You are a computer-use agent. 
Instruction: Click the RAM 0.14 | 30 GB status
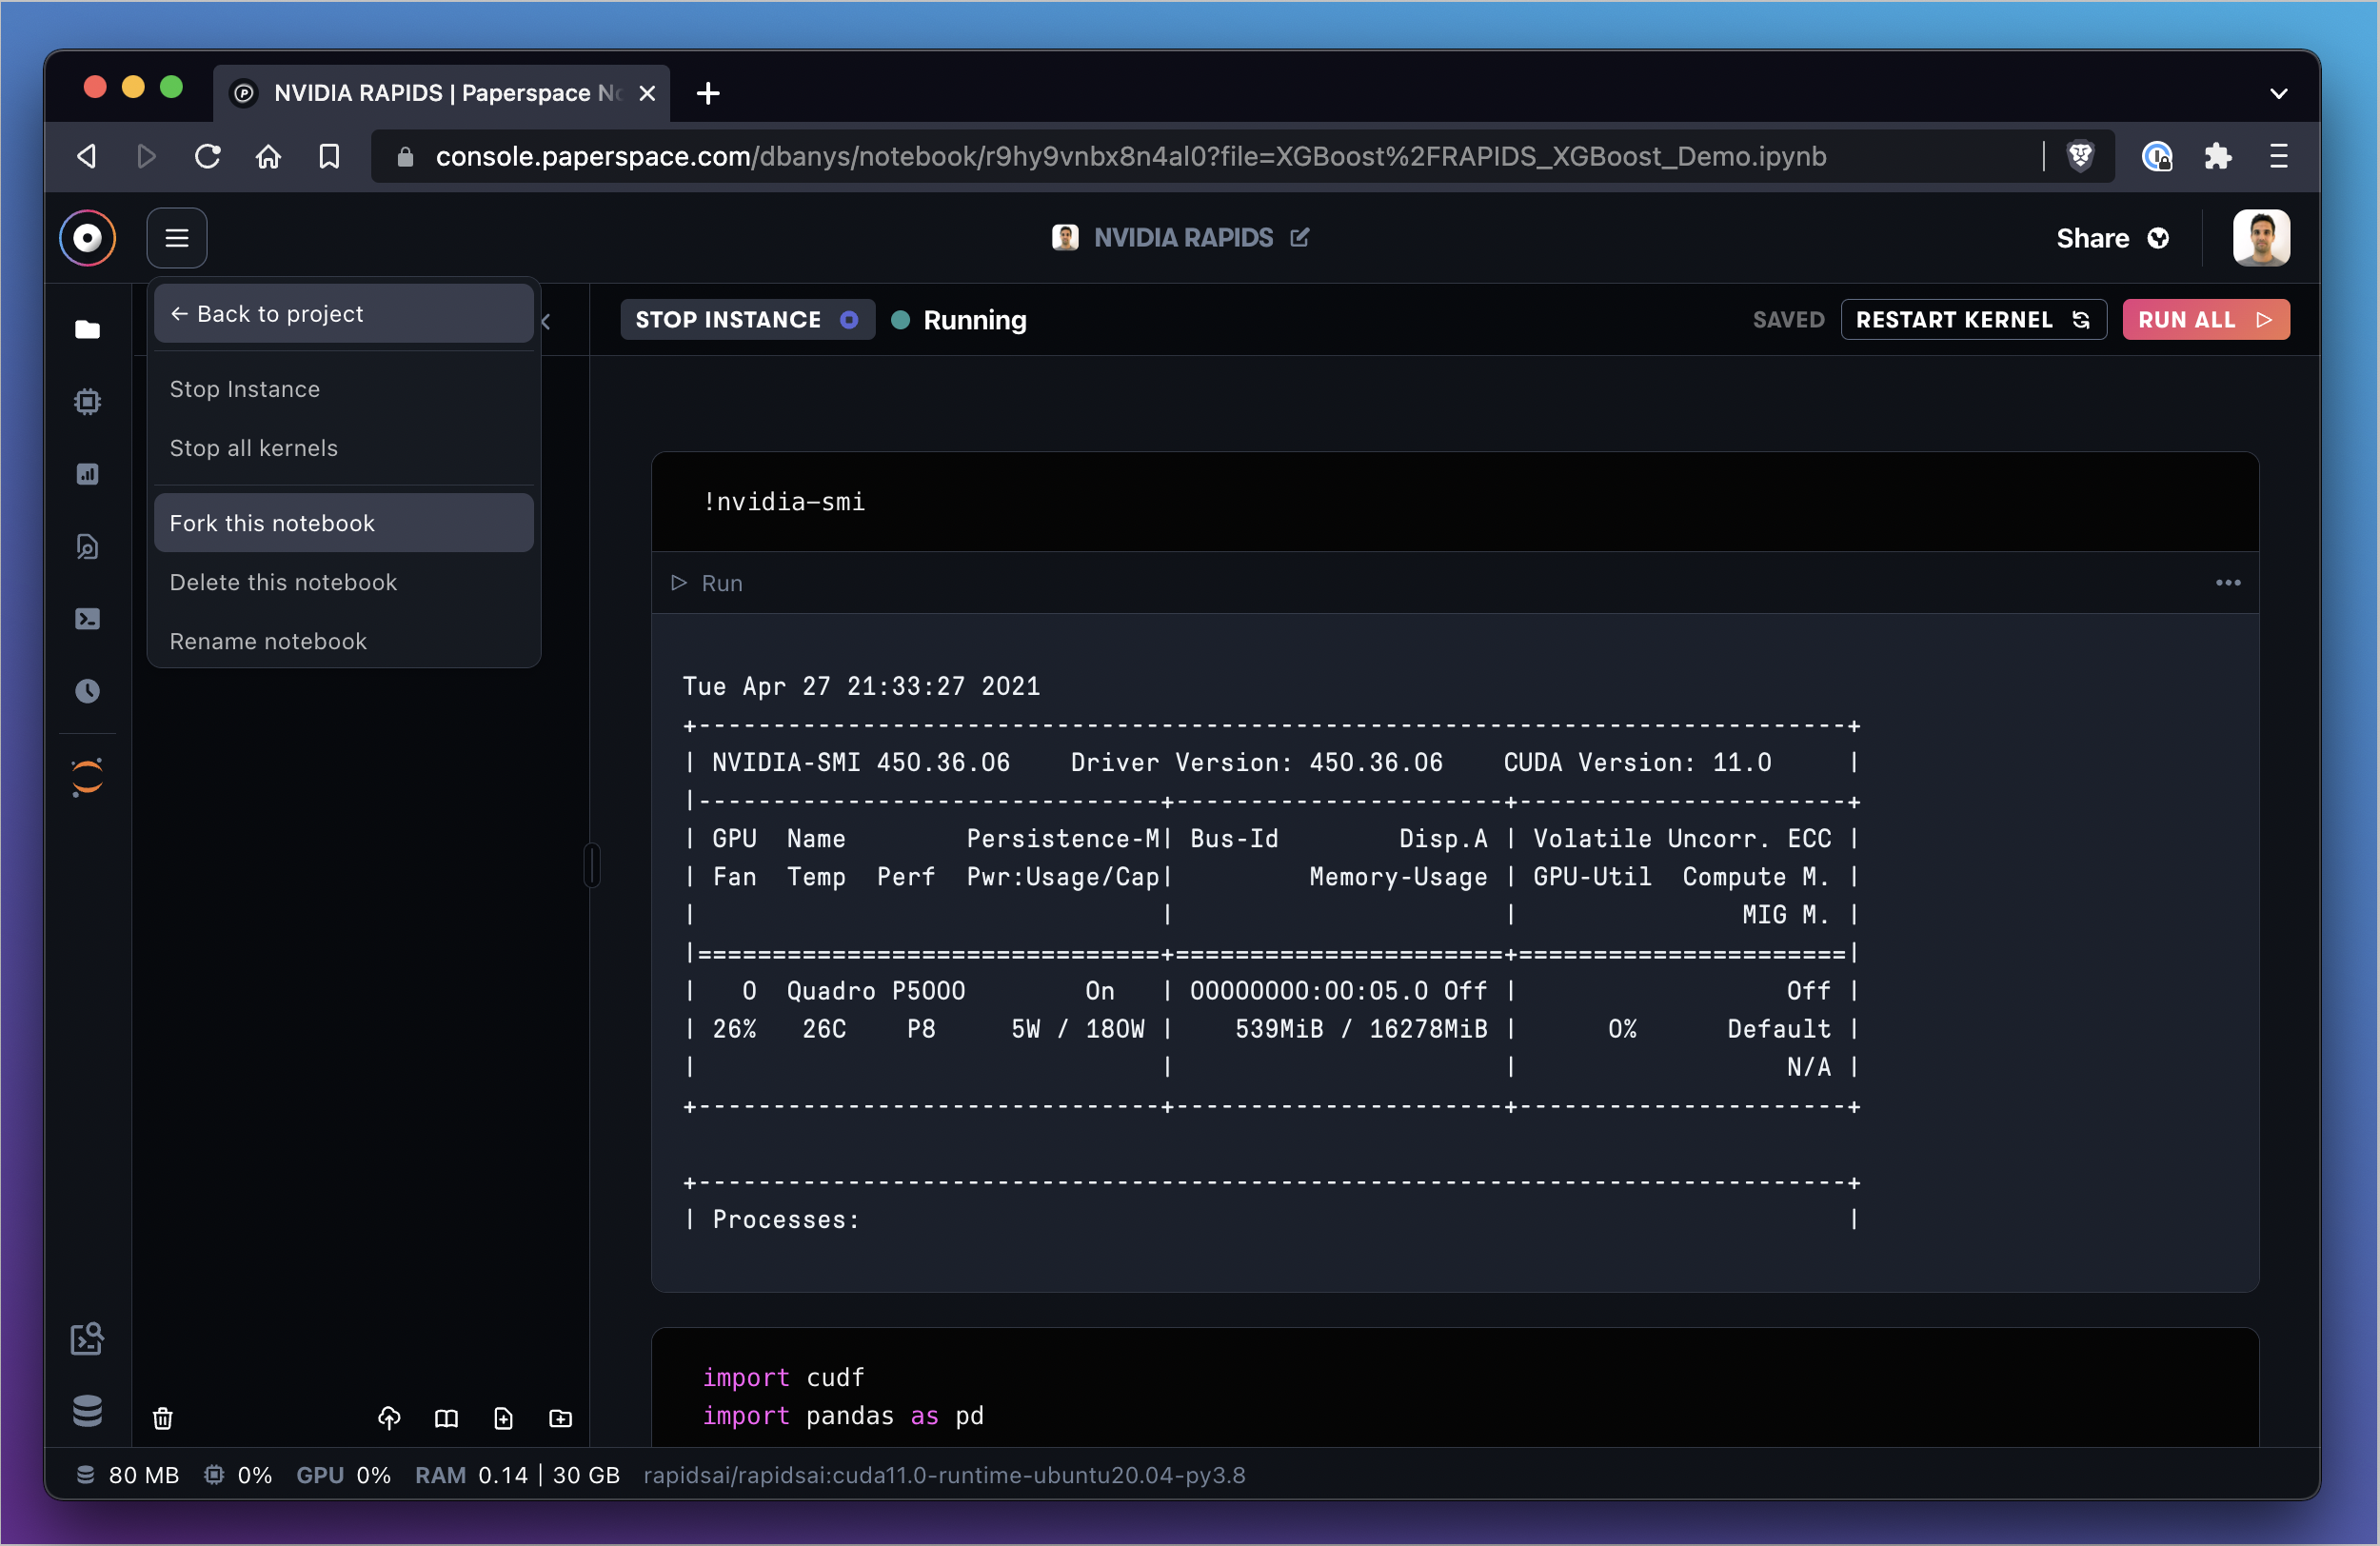pyautogui.click(x=517, y=1475)
